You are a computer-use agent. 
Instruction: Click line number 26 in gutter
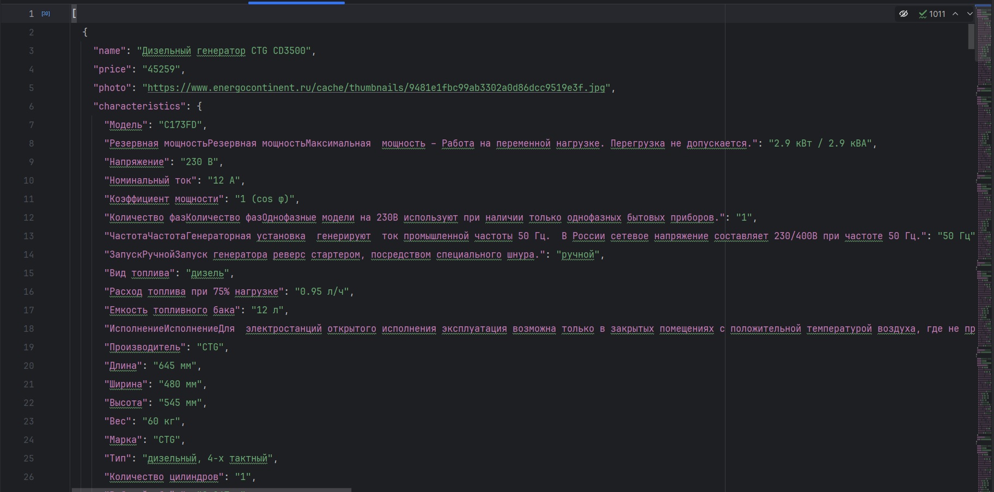[x=28, y=477]
